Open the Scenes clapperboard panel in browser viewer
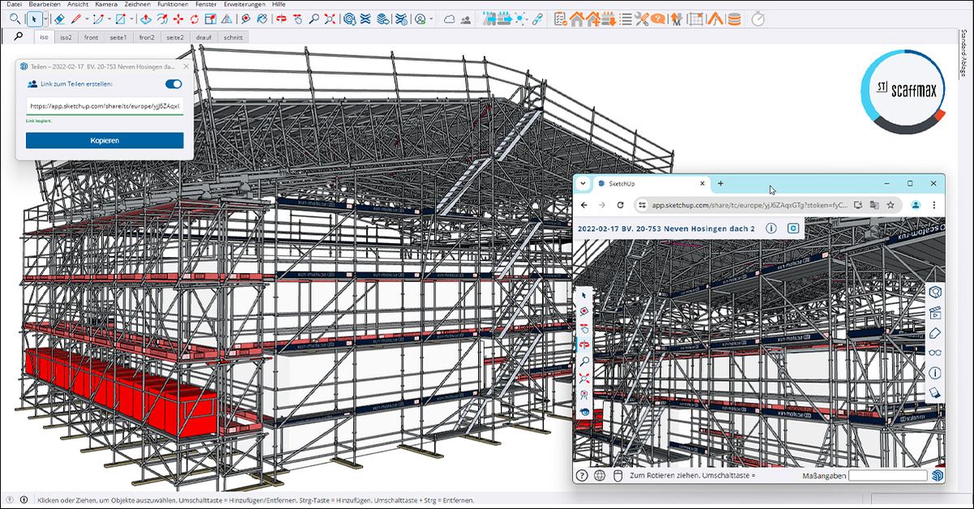 [934, 312]
